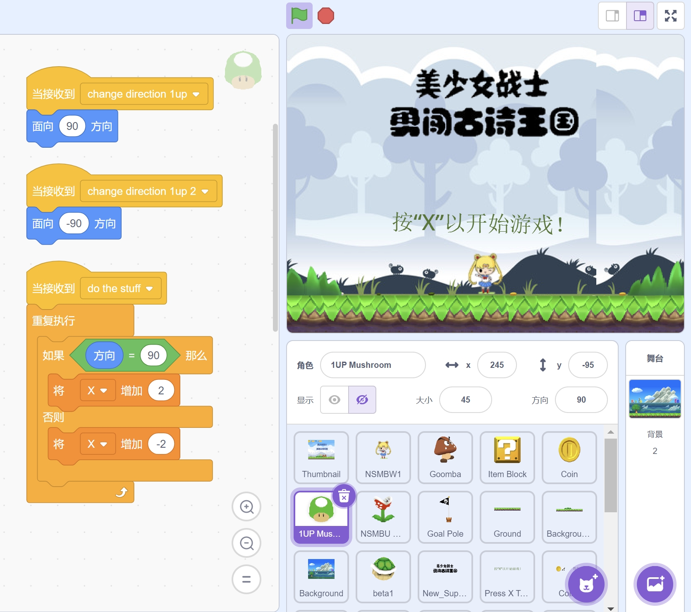
Task: Zoom in on the code workspace
Action: tap(246, 506)
